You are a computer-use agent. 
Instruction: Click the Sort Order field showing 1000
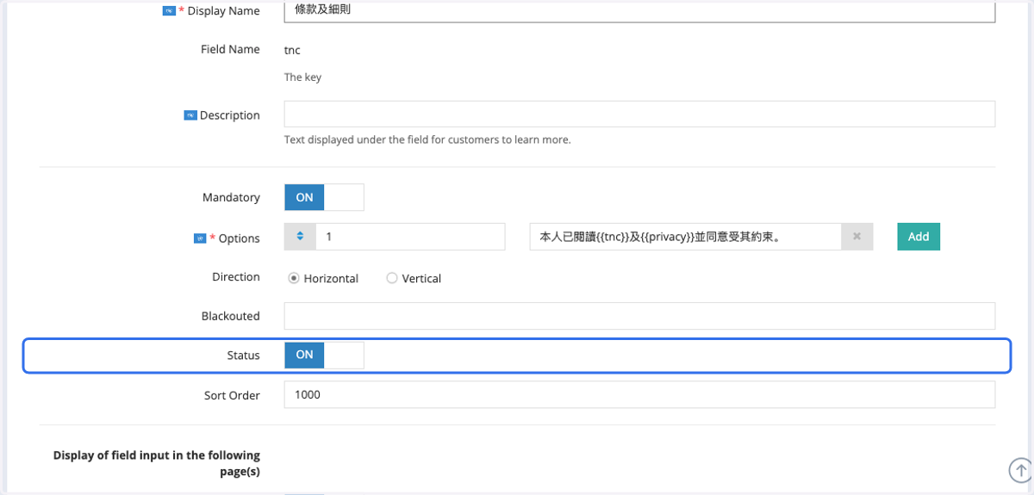(x=639, y=395)
